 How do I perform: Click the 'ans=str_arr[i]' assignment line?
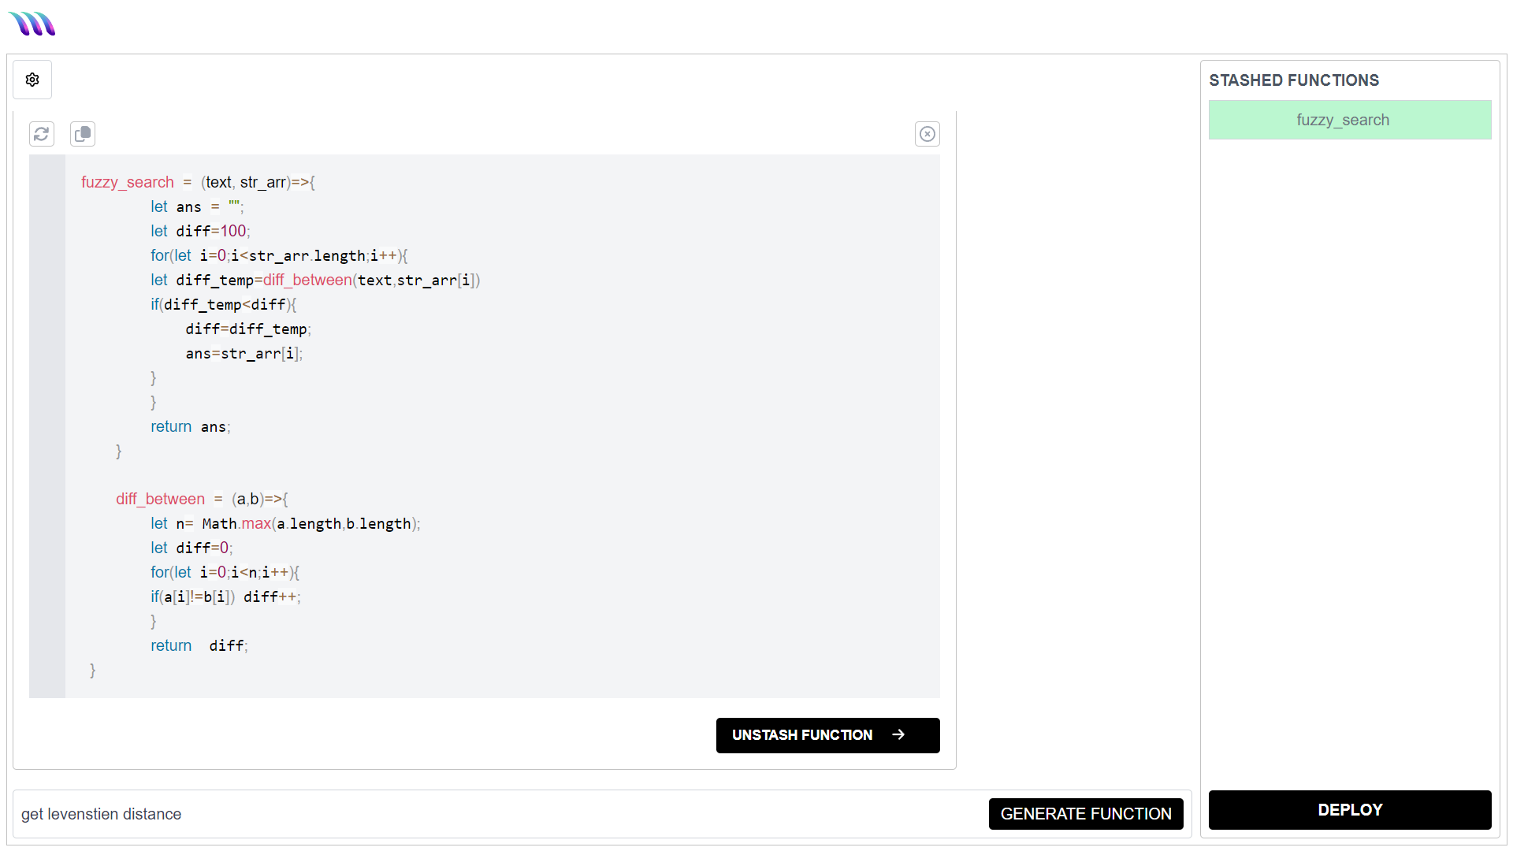click(x=243, y=353)
